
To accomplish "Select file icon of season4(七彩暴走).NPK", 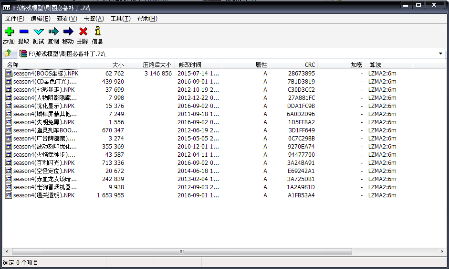I will pos(9,90).
